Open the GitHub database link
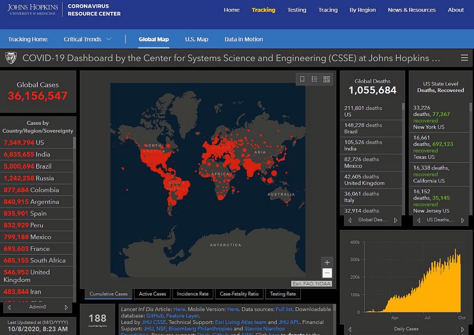The image size is (474, 335). [155, 316]
